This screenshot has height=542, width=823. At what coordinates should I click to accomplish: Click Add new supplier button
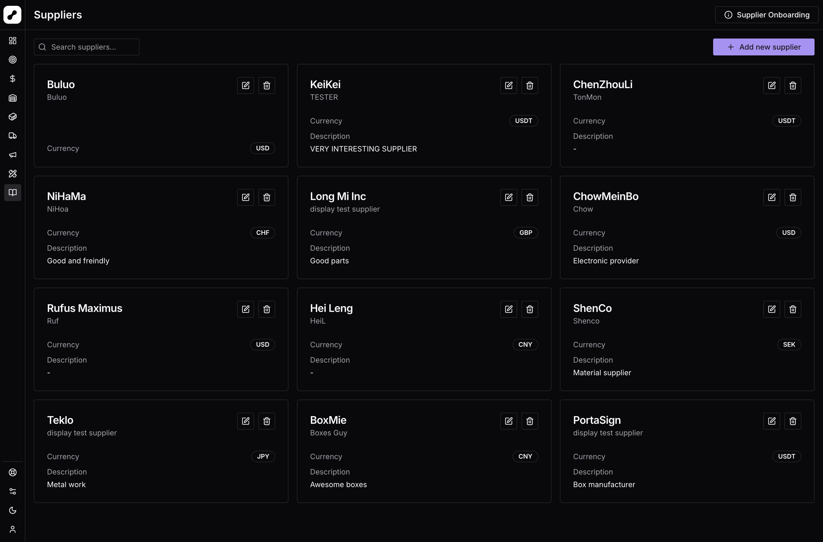point(764,47)
